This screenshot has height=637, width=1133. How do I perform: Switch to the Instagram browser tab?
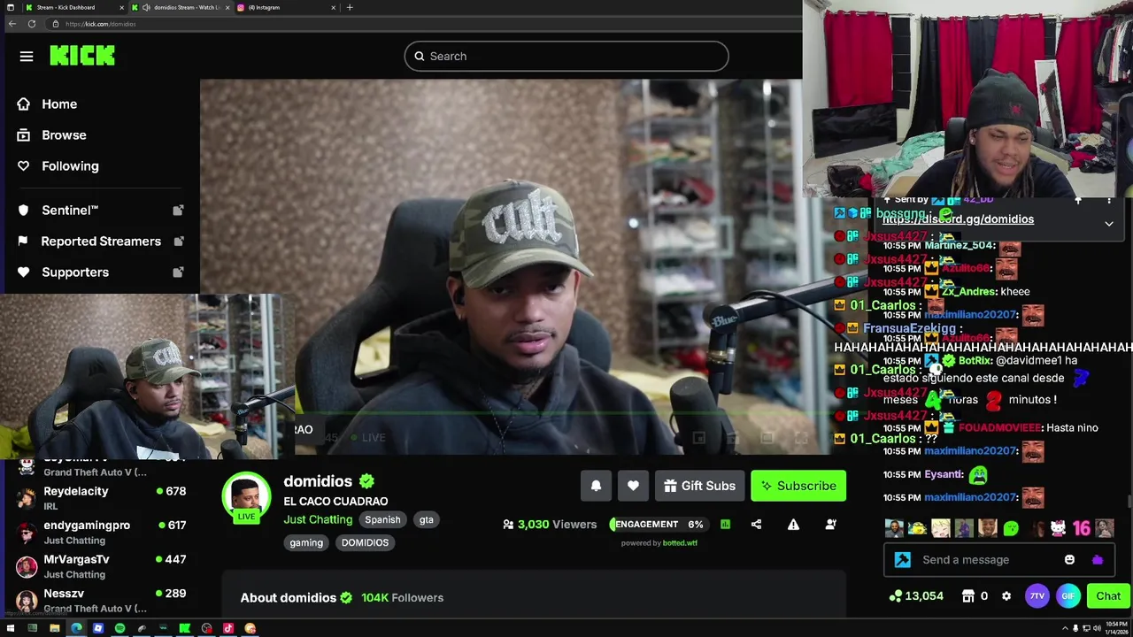[x=288, y=7]
